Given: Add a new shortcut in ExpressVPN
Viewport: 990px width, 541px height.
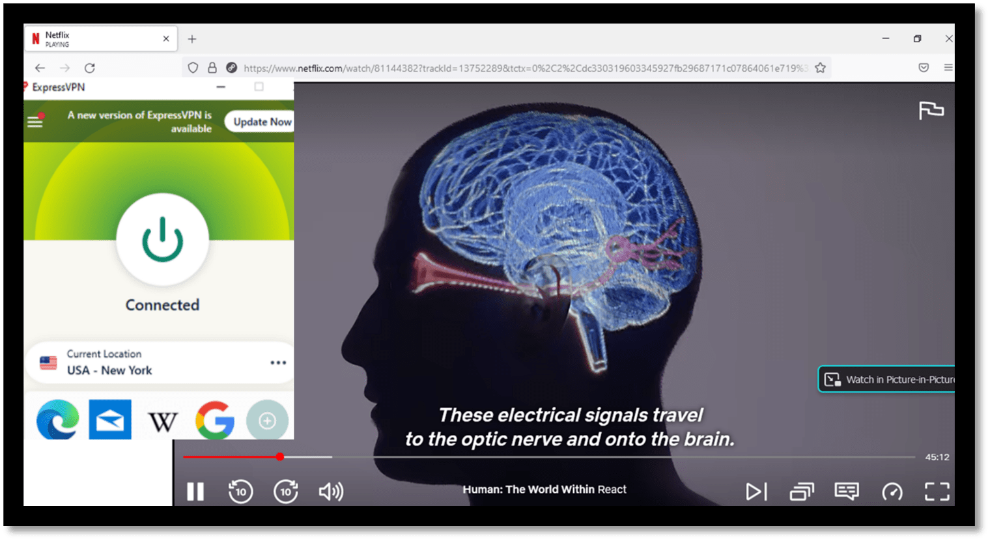Looking at the screenshot, I should click(267, 421).
